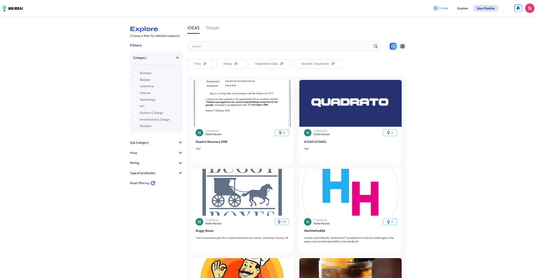The height and width of the screenshot is (278, 538).
Task: Open the notifications bell
Action: [518, 8]
